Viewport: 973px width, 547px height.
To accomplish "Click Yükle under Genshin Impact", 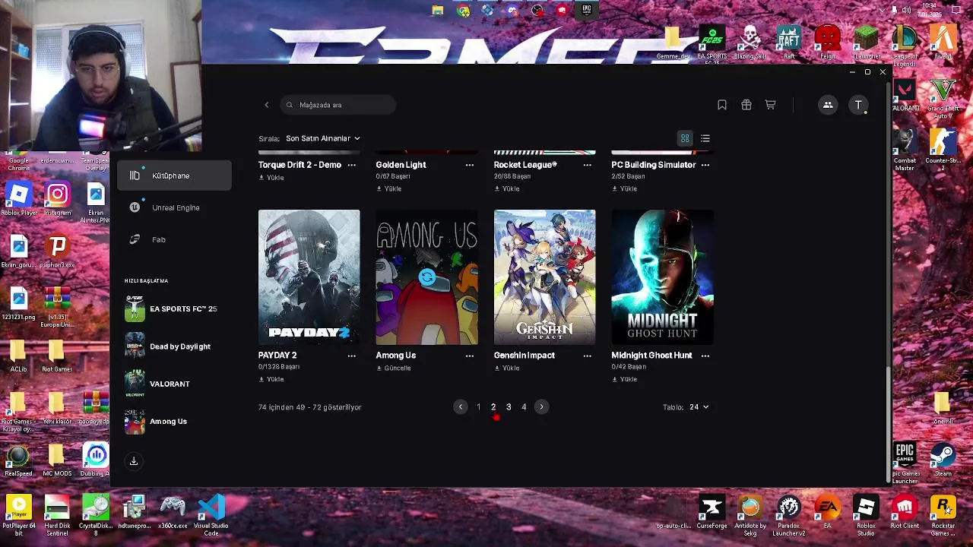I will point(507,368).
